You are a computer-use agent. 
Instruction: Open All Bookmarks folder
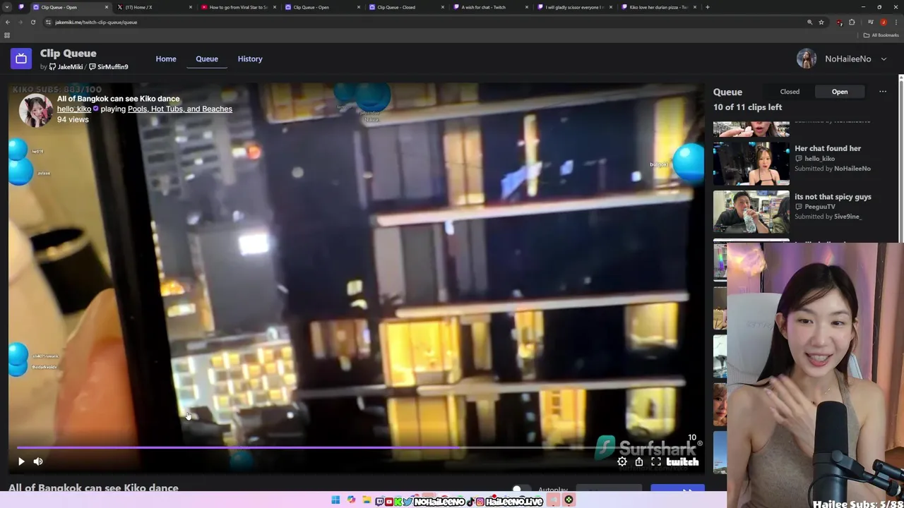(881, 35)
